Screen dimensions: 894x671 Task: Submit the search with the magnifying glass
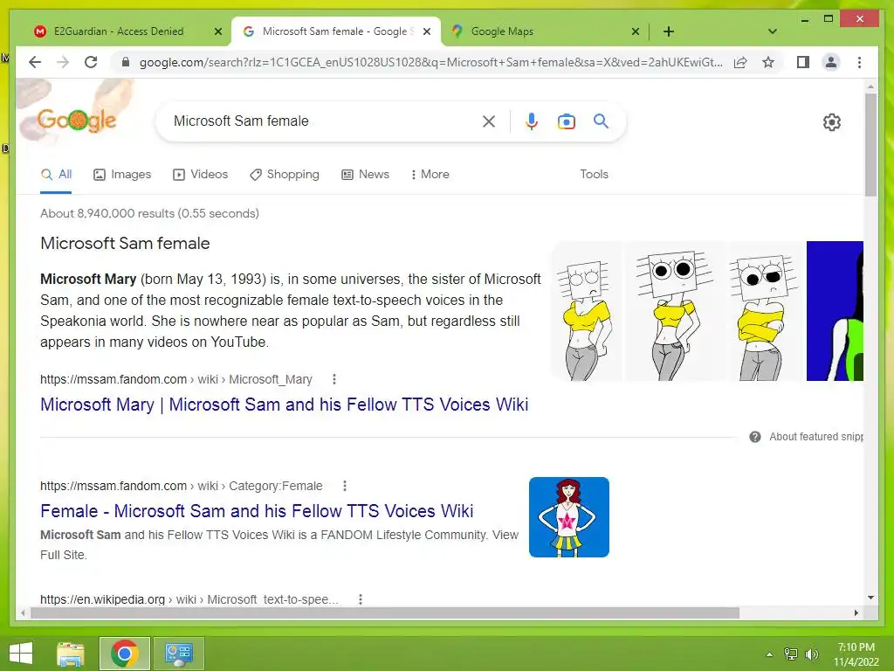click(601, 121)
